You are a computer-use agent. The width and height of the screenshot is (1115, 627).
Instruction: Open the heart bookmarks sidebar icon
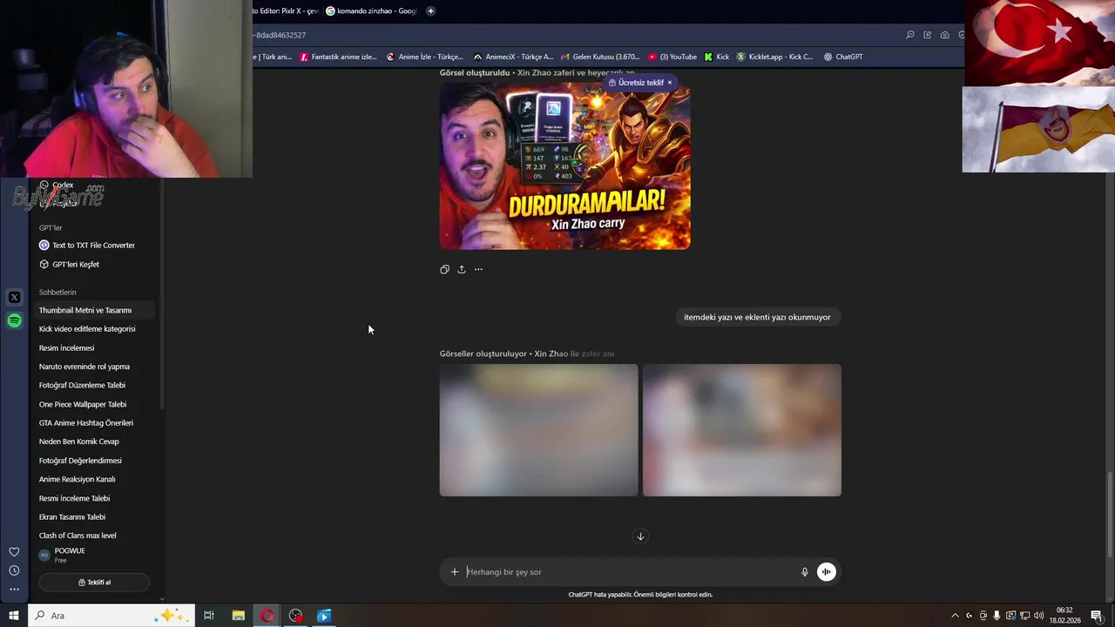pyautogui.click(x=14, y=551)
